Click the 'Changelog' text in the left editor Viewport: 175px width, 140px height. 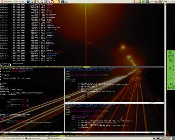pos(5,75)
